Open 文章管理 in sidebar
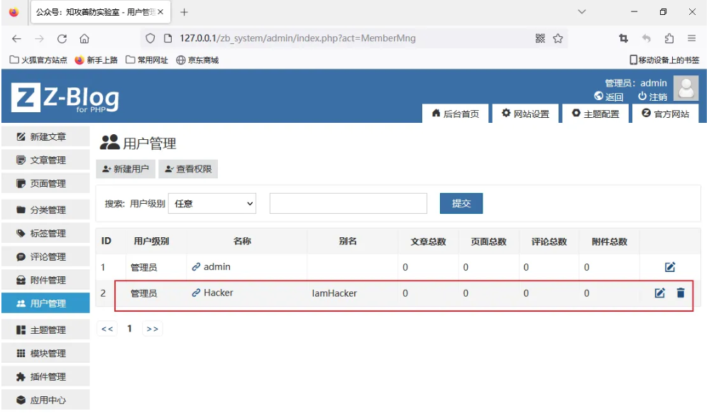Image resolution: width=709 pixels, height=414 pixels. pos(45,160)
